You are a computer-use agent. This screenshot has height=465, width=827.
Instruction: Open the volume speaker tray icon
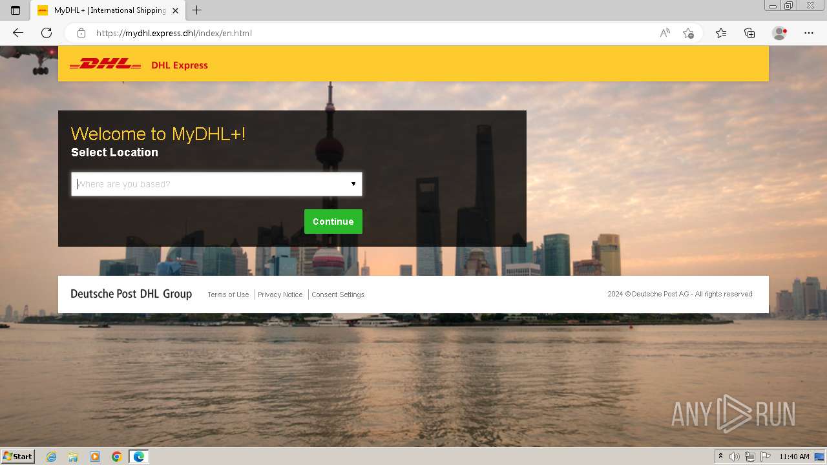click(735, 457)
